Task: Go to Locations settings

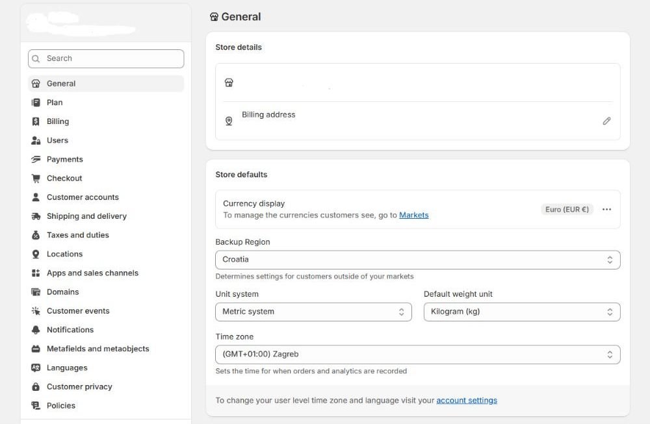Action: pos(106,255)
